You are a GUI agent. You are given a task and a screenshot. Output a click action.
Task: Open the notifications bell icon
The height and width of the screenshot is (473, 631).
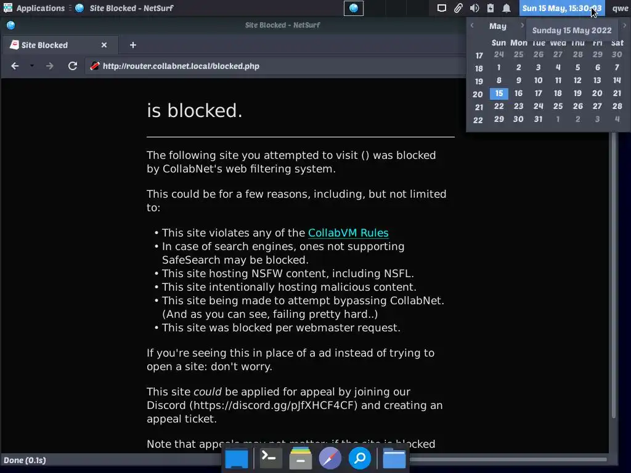(x=507, y=8)
